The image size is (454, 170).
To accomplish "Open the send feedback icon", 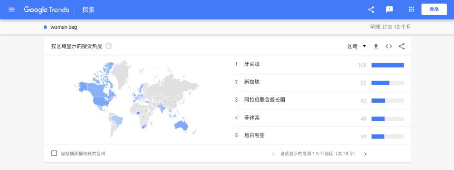I will click(x=390, y=10).
